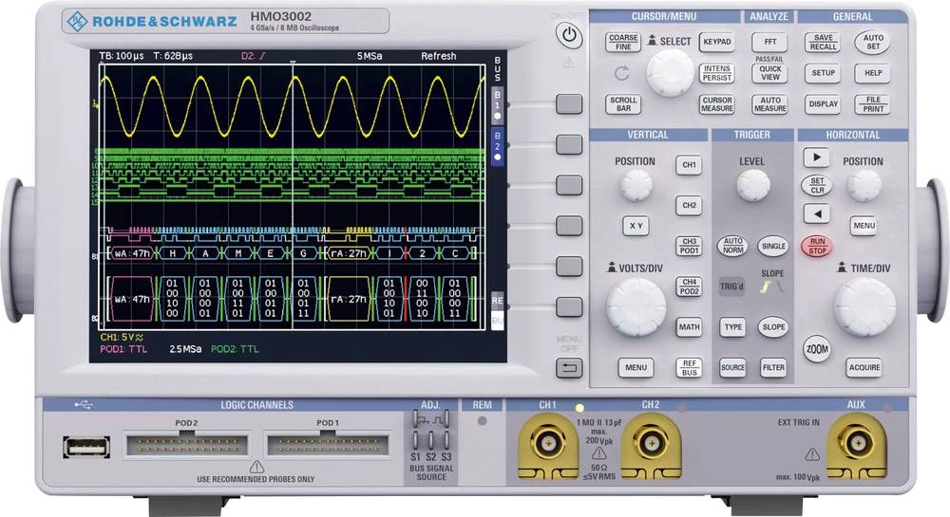The width and height of the screenshot is (950, 517).
Task: Open the ACQUIRE mode menu
Action: [864, 368]
